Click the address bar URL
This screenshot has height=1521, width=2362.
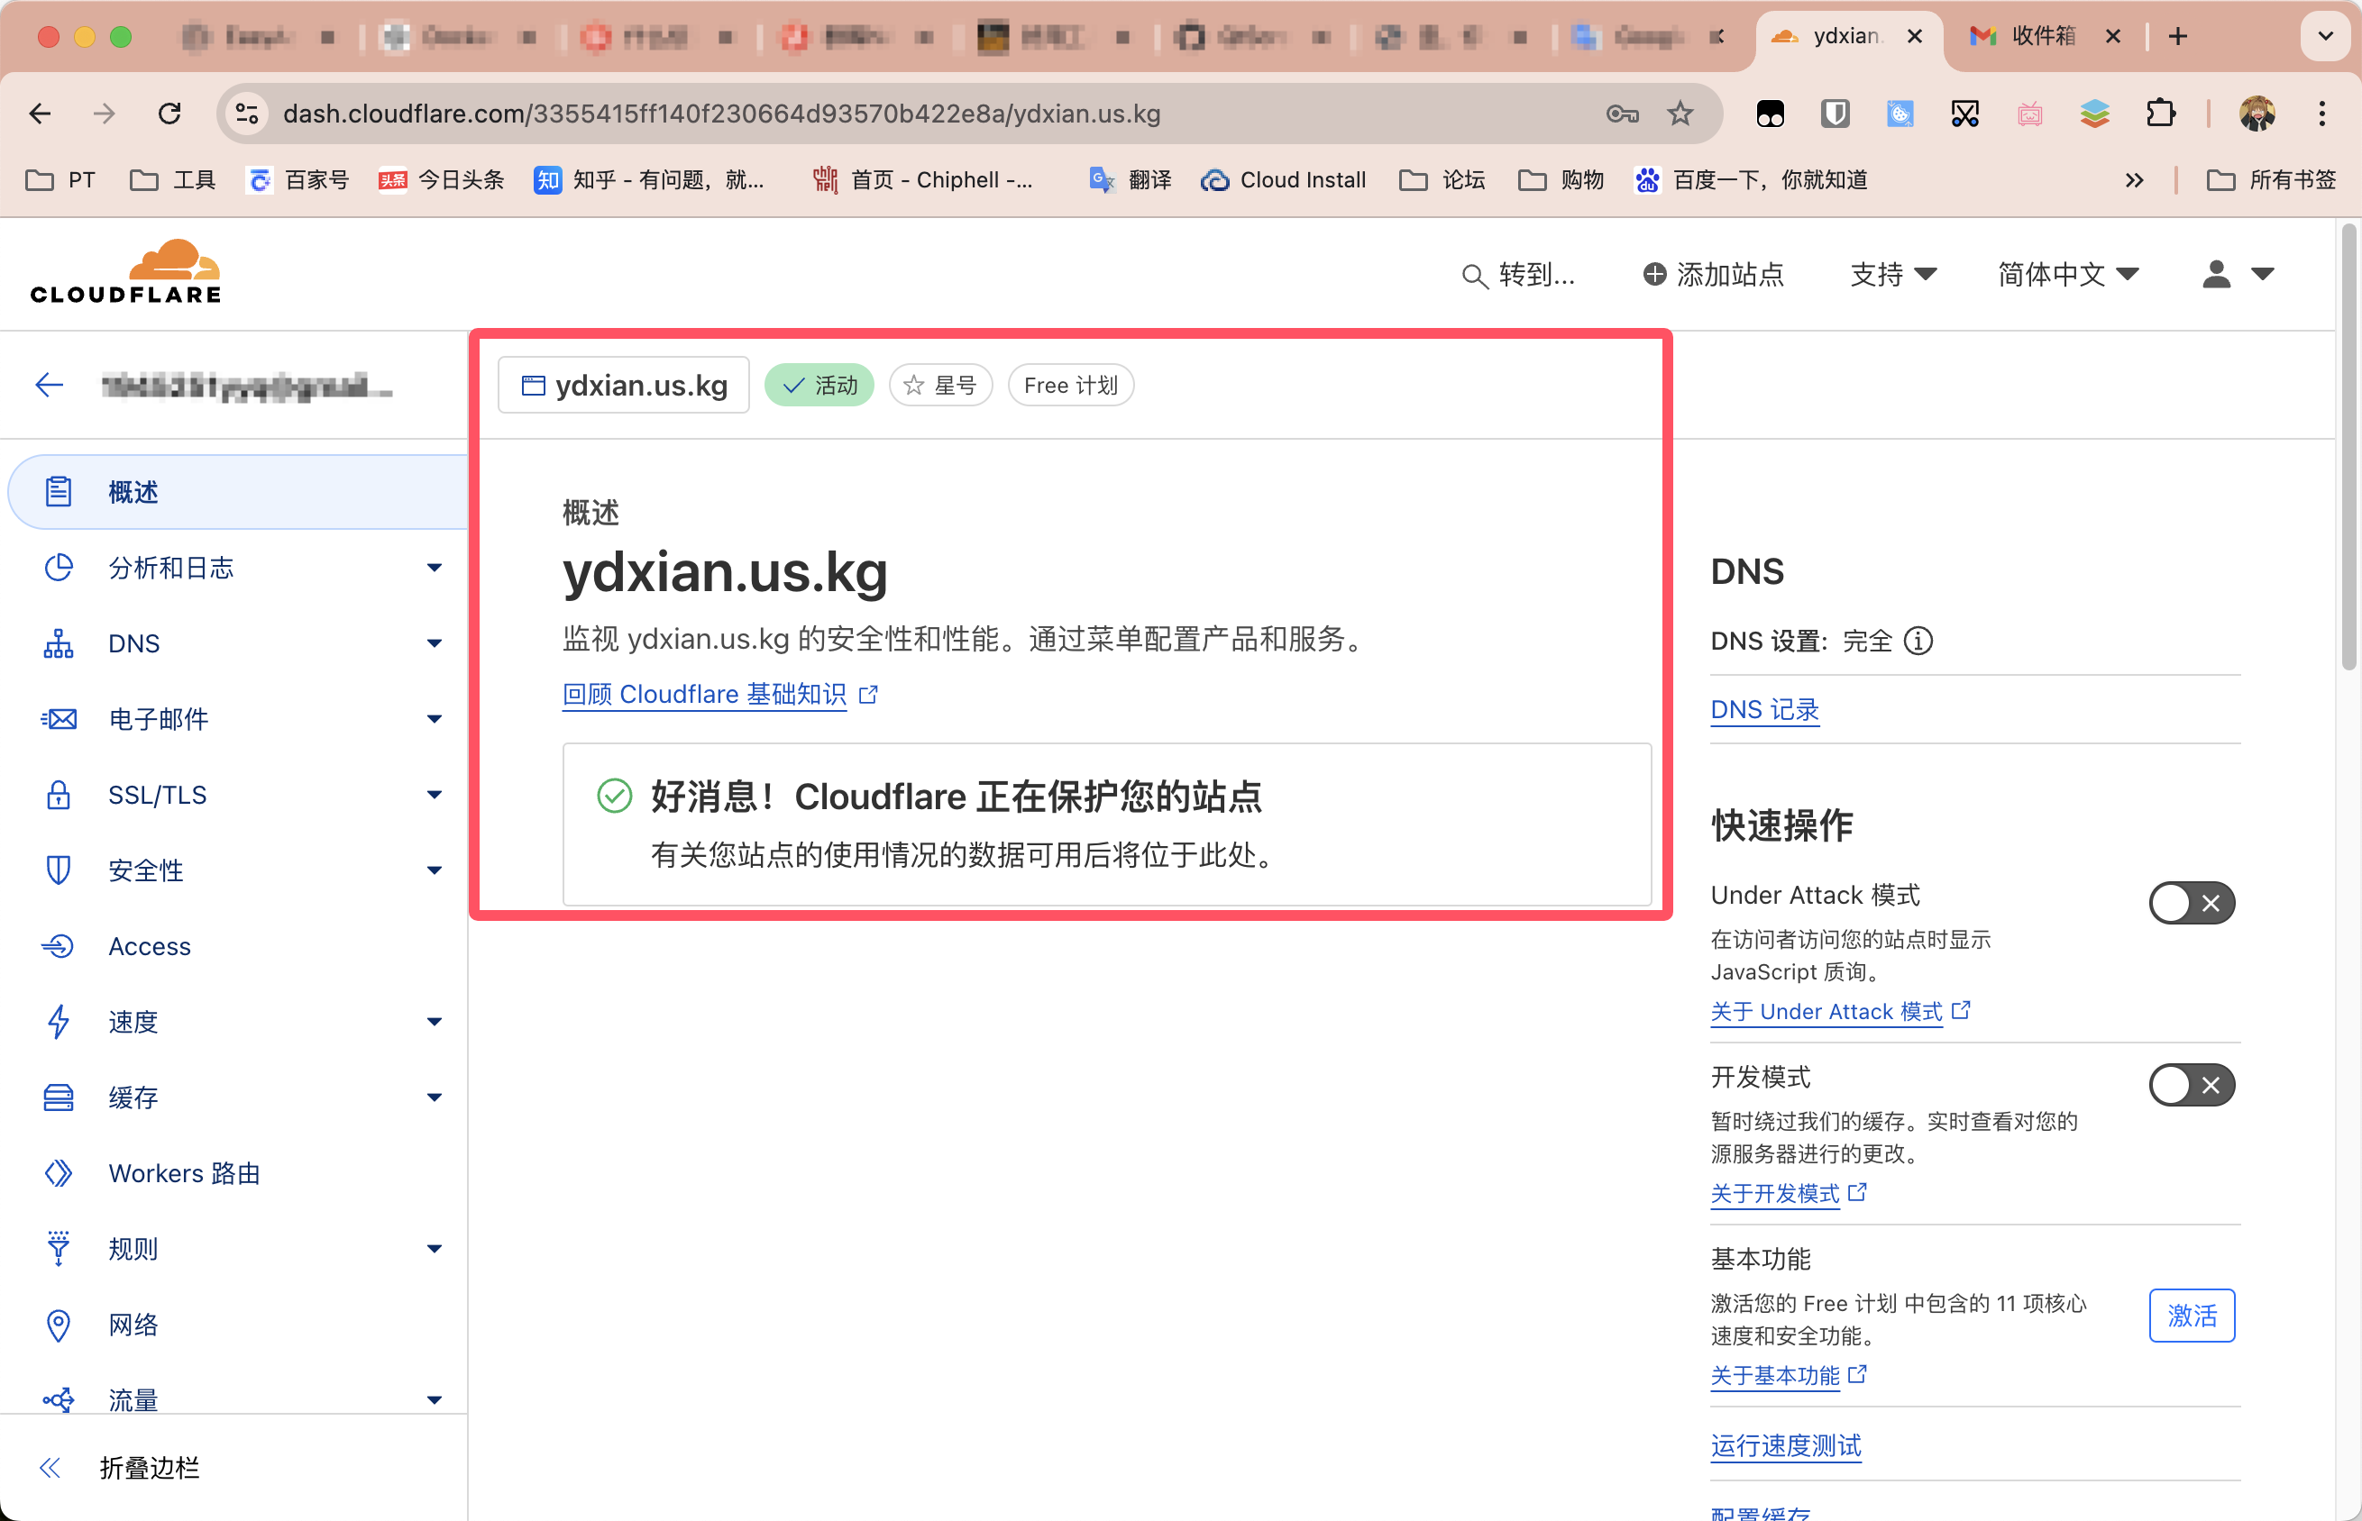pos(721,114)
